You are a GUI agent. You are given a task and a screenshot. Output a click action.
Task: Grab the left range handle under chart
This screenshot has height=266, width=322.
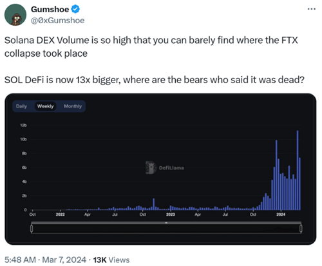click(x=32, y=229)
